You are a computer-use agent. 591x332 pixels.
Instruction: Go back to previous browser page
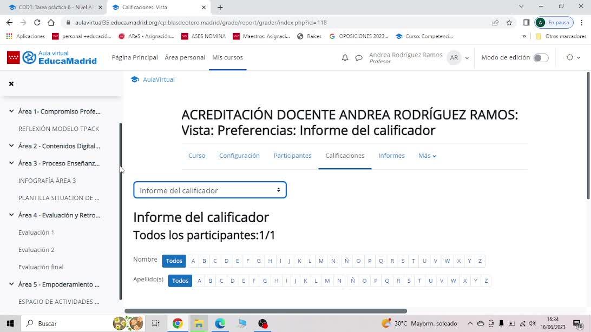pos(9,23)
